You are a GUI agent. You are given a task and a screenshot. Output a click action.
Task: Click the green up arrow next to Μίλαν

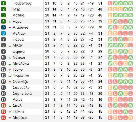tap(10, 46)
